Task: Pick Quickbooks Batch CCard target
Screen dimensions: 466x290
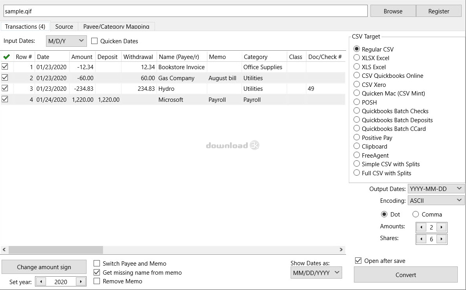Action: (357, 128)
